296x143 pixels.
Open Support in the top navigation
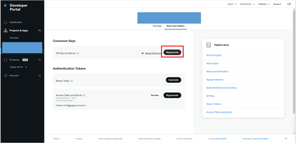pyautogui.click(x=277, y=4)
